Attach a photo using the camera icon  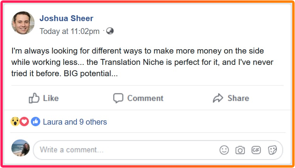tap(240, 150)
